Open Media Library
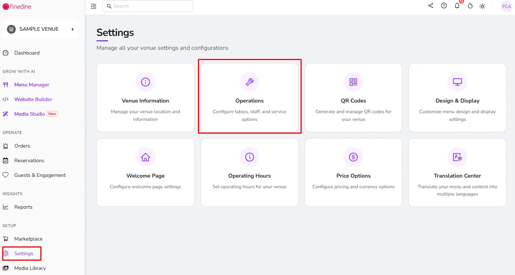Screen dimensions: 515x275 [30, 268]
